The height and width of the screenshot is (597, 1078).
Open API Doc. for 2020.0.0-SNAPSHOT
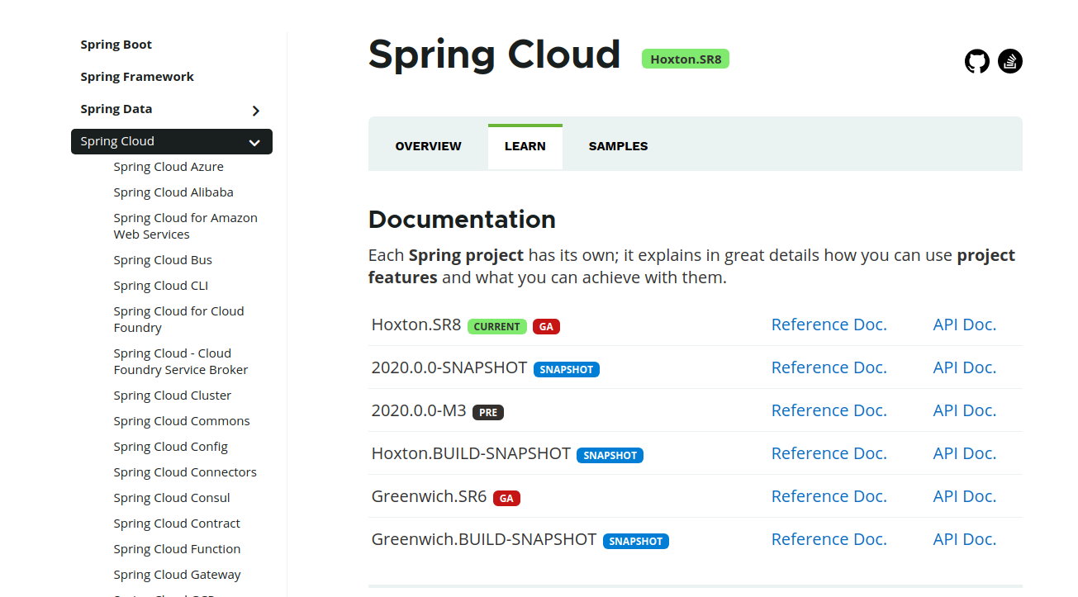point(965,367)
